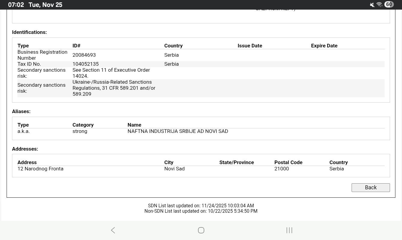Click alias NAFTNA INDUSTRIJA SRBIJE AD NOVI SAD
The height and width of the screenshot is (240, 402).
178,131
